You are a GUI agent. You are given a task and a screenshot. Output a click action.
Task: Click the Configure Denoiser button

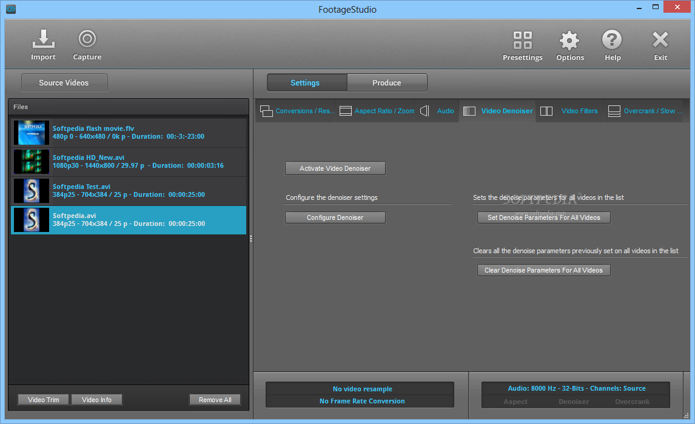(x=335, y=217)
